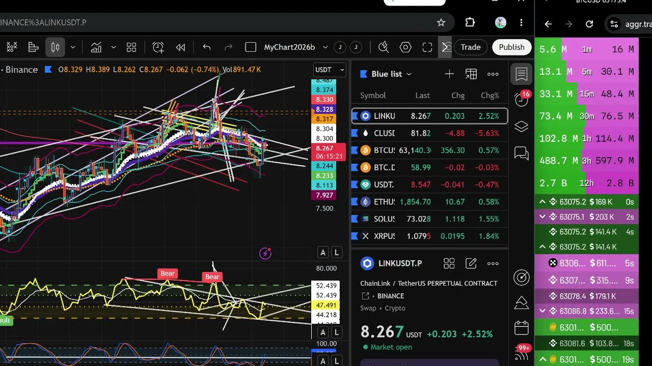Screen dimensions: 652x366
Task: Open the Indicators chart icon
Action: [x=96, y=47]
